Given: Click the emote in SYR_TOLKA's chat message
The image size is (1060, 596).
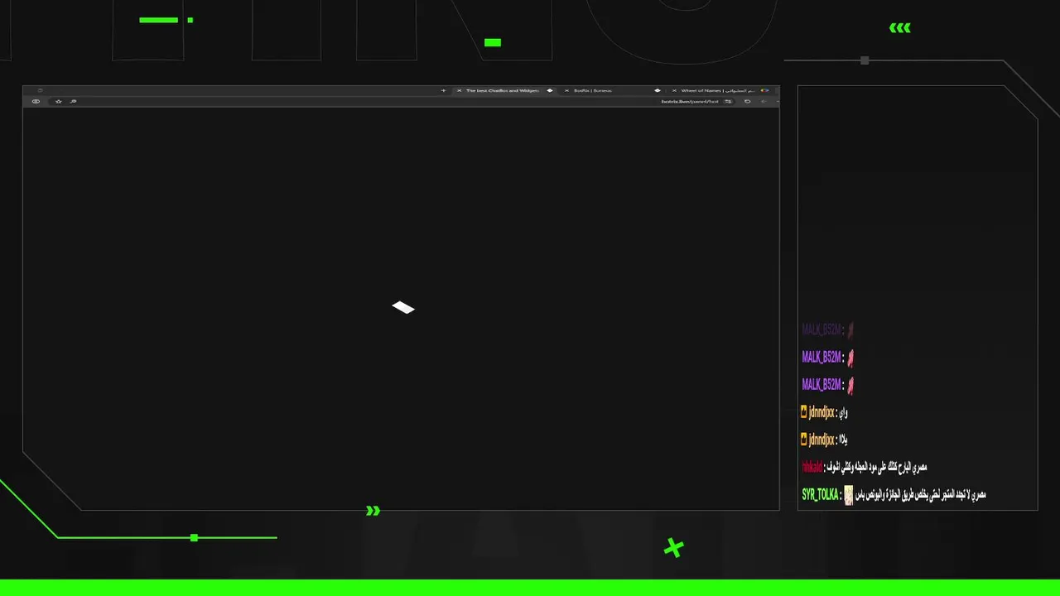Looking at the screenshot, I should [x=848, y=495].
